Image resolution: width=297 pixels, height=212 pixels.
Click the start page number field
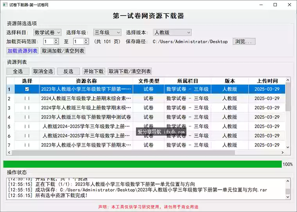[x=49, y=41]
